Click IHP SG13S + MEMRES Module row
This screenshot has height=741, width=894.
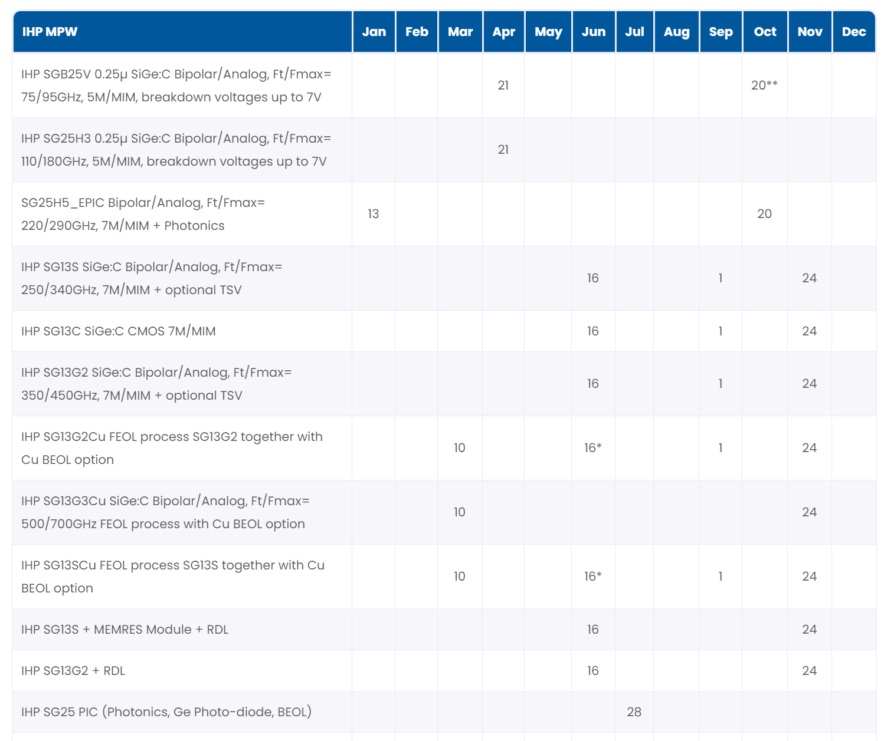(125, 630)
